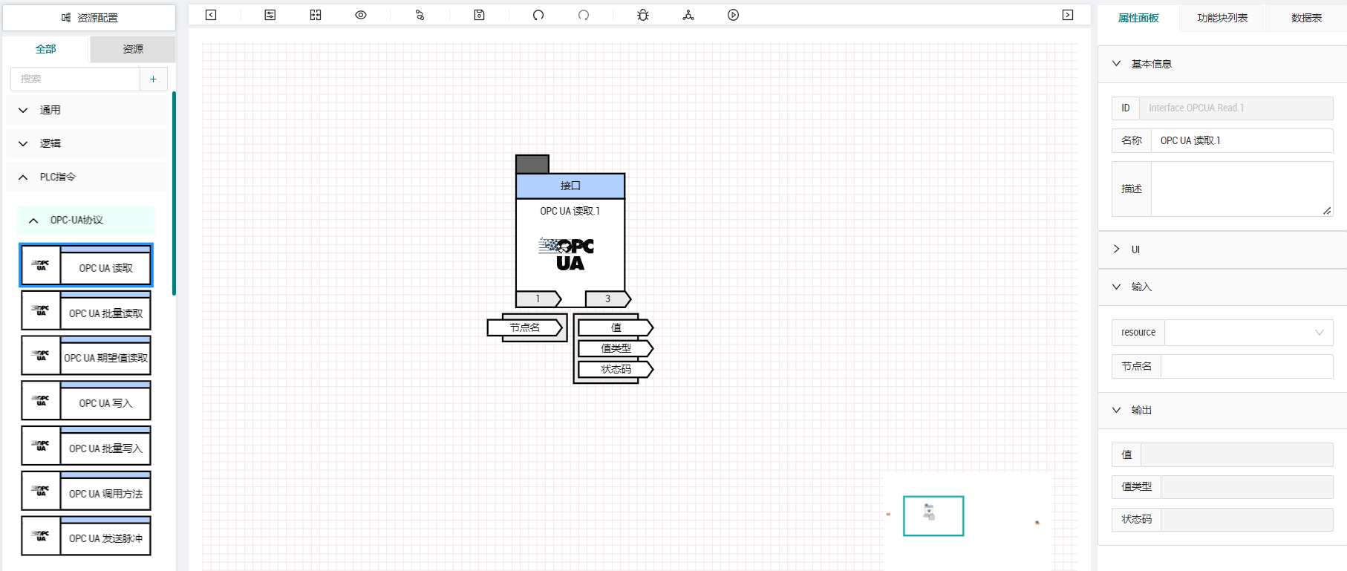Select the OPC UA 调用方法 block
1347x571 pixels.
tap(86, 491)
